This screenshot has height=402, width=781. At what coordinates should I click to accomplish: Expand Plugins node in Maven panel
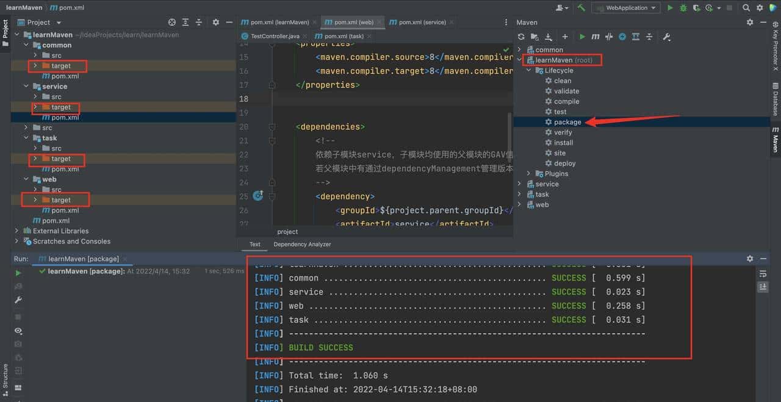pos(529,174)
